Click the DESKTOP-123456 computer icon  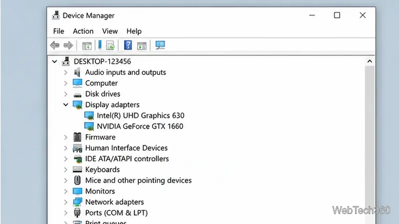66,61
